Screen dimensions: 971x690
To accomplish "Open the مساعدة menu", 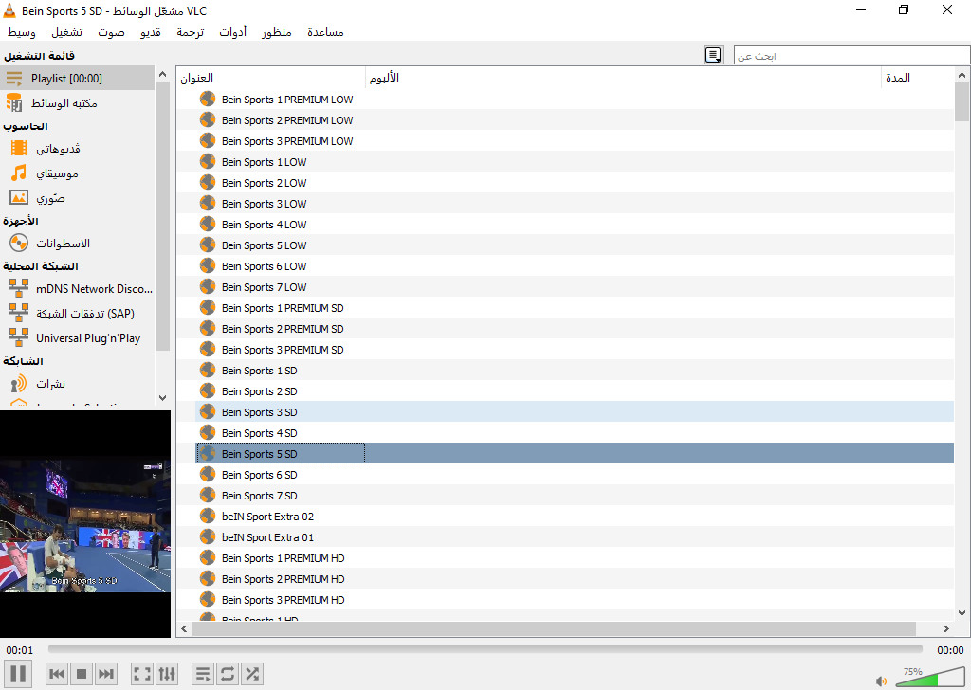I will (x=325, y=32).
